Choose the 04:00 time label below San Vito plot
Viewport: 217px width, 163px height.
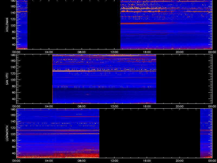[49, 106]
